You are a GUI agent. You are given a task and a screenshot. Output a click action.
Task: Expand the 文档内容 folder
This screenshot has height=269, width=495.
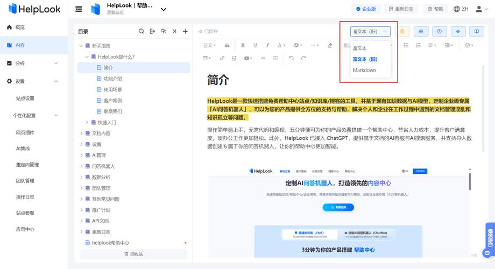click(81, 133)
